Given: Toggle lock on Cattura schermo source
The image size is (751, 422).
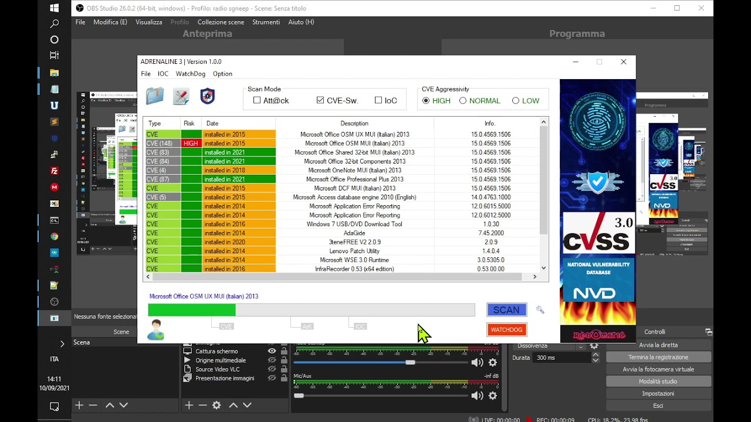Looking at the screenshot, I should pos(284,351).
